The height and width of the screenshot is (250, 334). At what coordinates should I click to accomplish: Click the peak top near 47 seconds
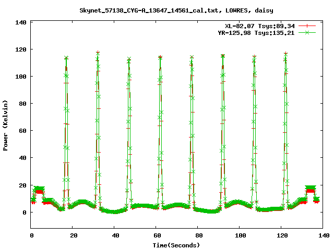[x=129, y=59]
